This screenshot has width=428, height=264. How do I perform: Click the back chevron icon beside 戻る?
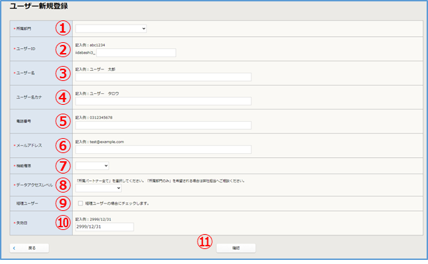pos(14,248)
